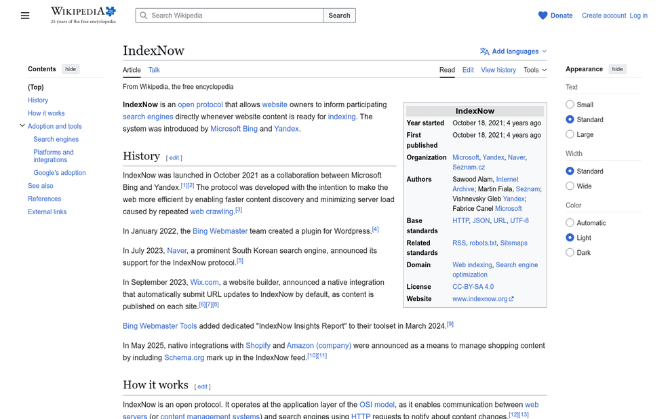
Task: Go to See also in contents
Action: tap(41, 186)
